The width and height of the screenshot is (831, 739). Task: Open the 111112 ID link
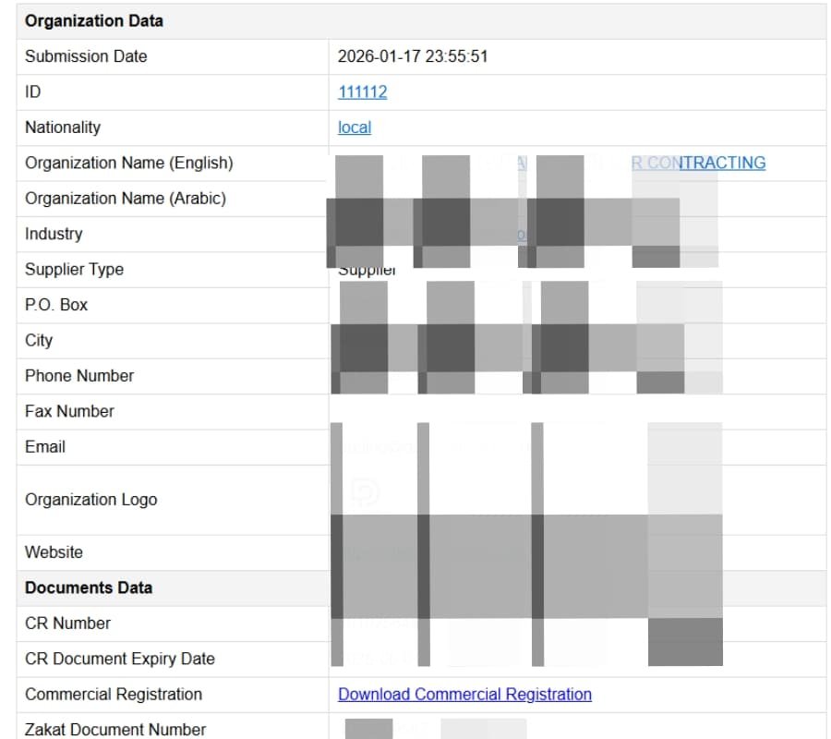point(362,91)
